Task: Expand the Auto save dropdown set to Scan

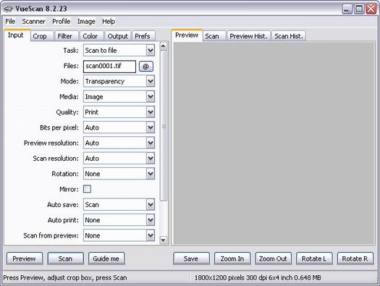Action: point(119,205)
